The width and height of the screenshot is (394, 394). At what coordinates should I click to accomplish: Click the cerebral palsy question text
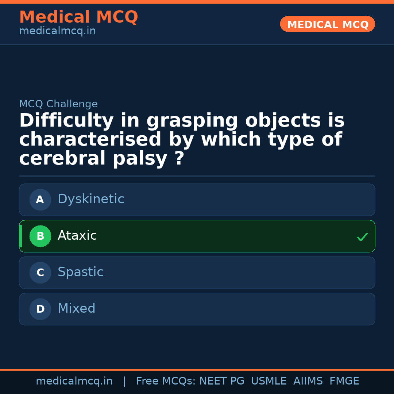coord(182,139)
